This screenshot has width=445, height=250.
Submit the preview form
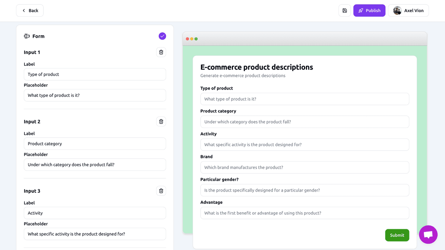pos(397,235)
